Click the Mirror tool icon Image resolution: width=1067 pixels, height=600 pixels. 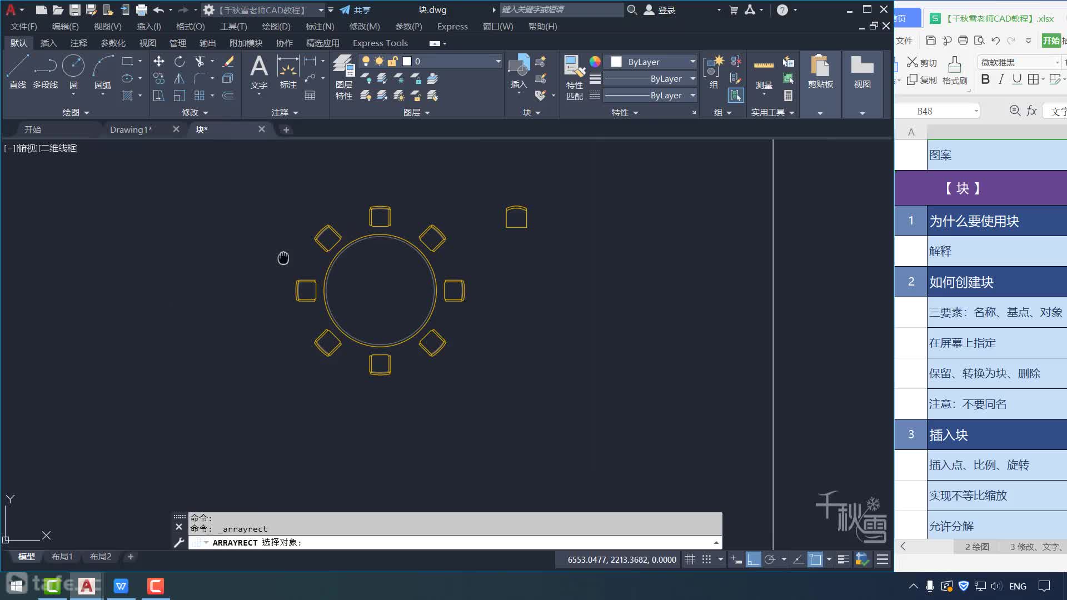click(x=179, y=78)
